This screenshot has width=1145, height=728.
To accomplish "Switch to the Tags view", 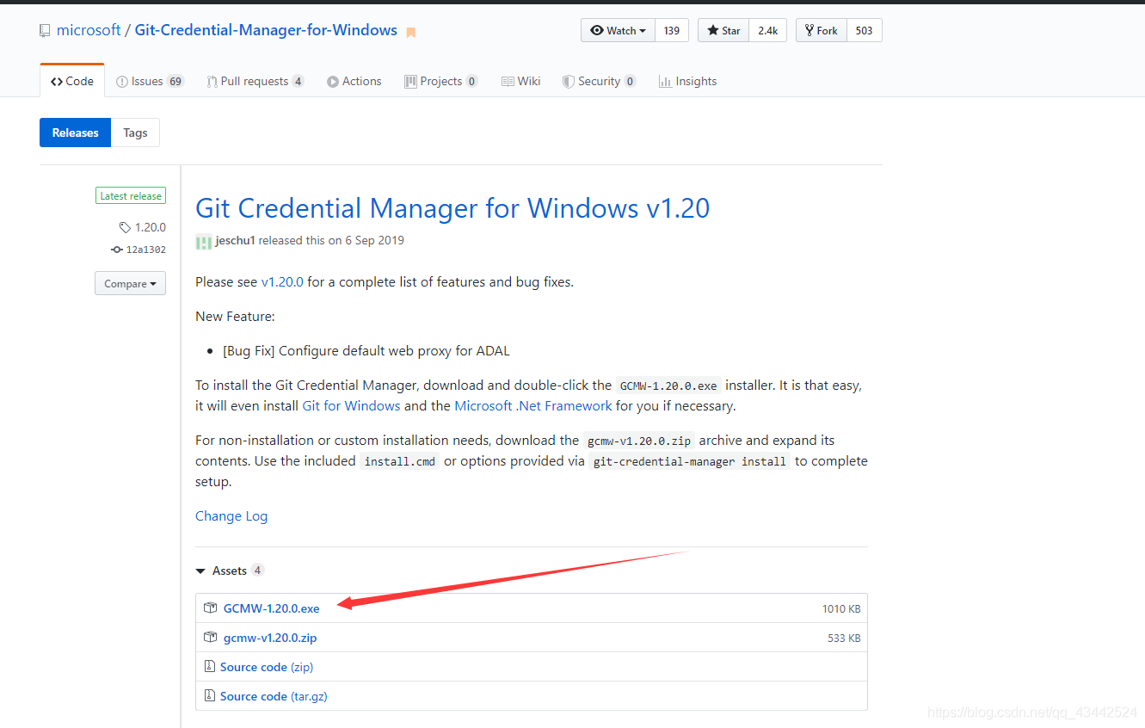I will [x=135, y=133].
